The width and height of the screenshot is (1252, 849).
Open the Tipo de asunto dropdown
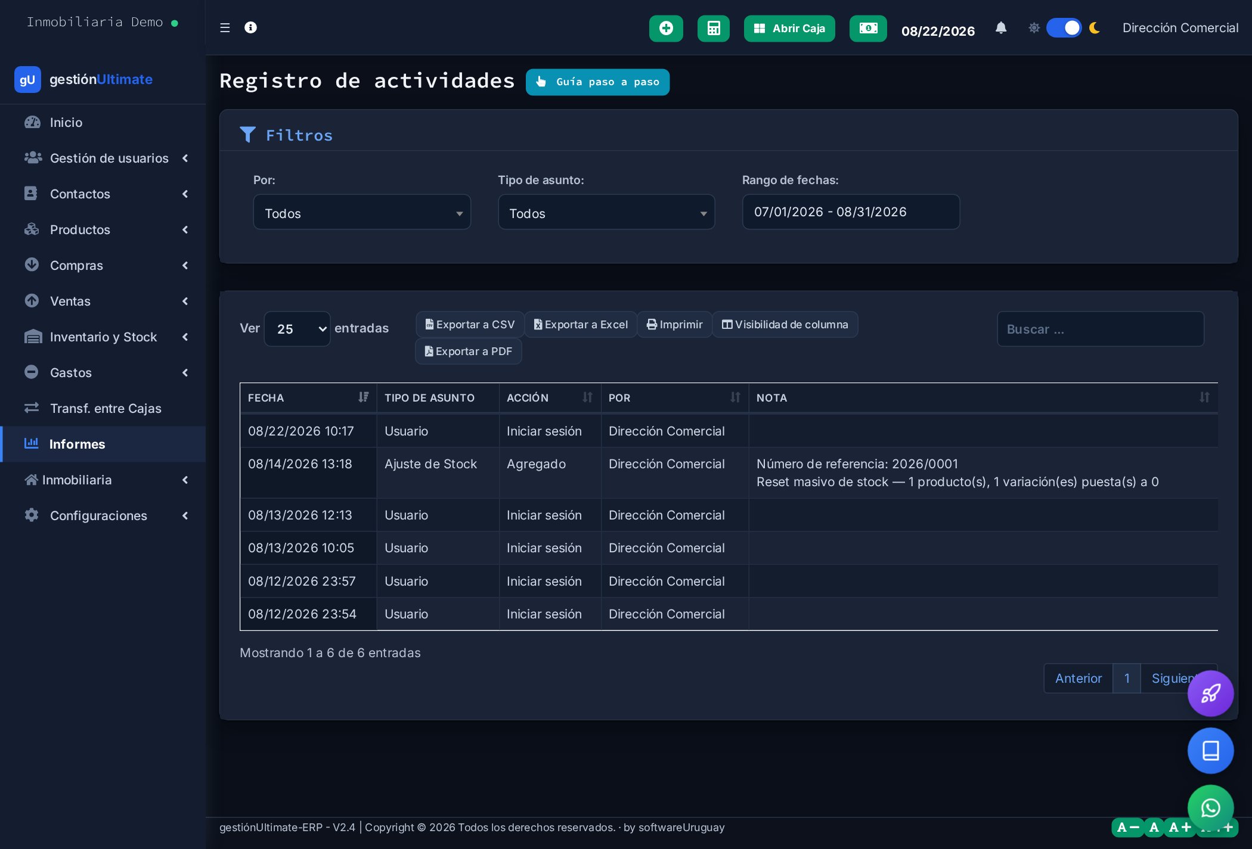click(606, 212)
